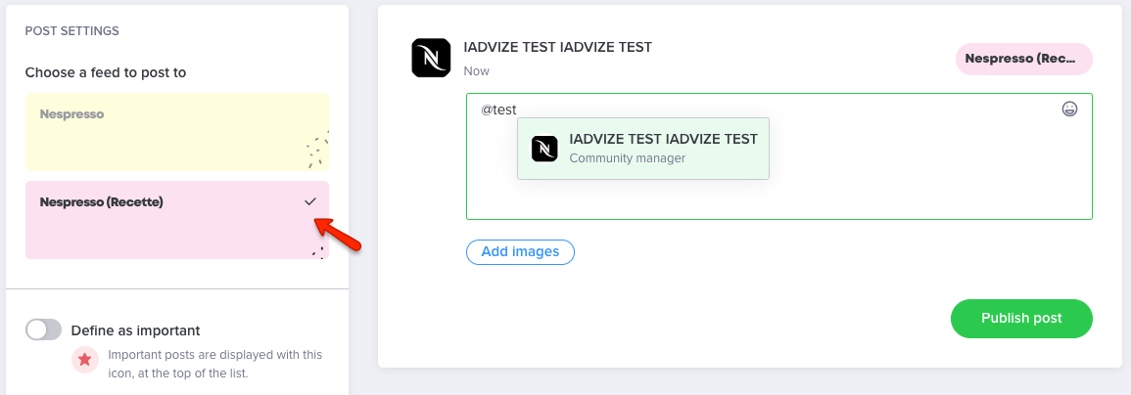Choose IADVIZE TEST IADVIZE TEST mention suggestion
The width and height of the screenshot is (1131, 395).
643,149
